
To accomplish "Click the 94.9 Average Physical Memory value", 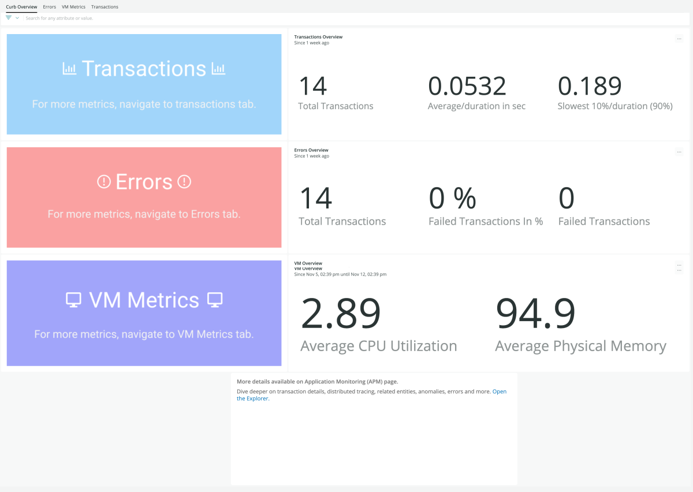I will point(535,314).
